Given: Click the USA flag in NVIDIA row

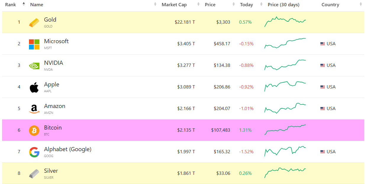Looking at the screenshot, I should (323, 65).
